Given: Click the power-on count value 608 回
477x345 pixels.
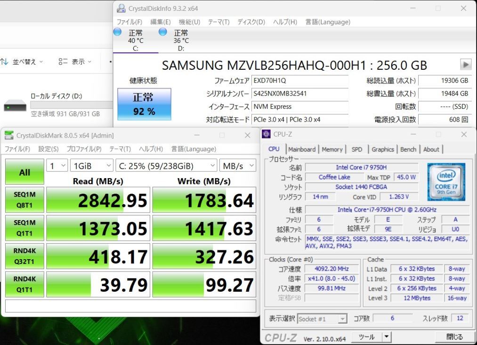Looking at the screenshot, I should pos(445,119).
